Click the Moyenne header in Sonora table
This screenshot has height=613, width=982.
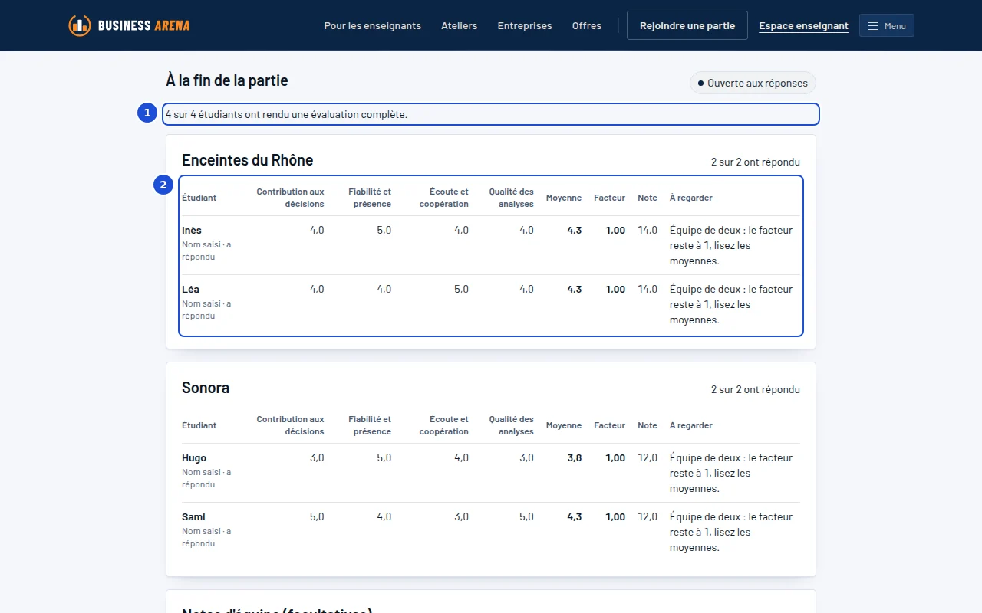click(564, 425)
